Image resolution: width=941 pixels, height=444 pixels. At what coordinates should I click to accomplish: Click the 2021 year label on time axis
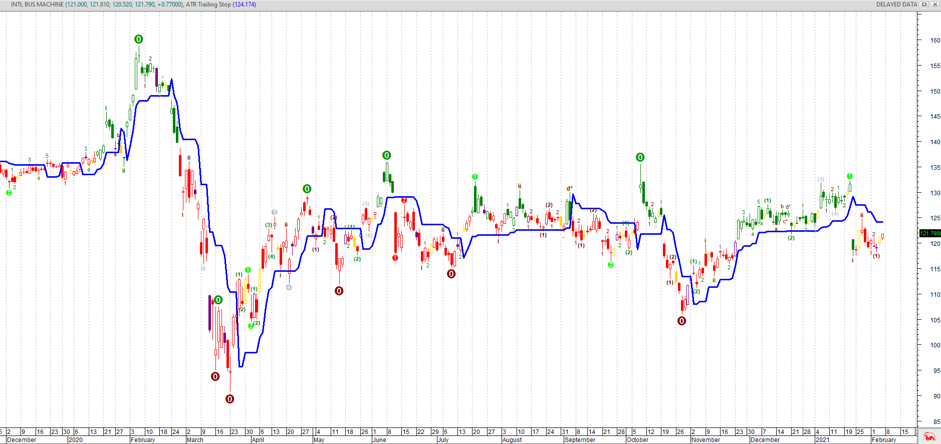[822, 440]
